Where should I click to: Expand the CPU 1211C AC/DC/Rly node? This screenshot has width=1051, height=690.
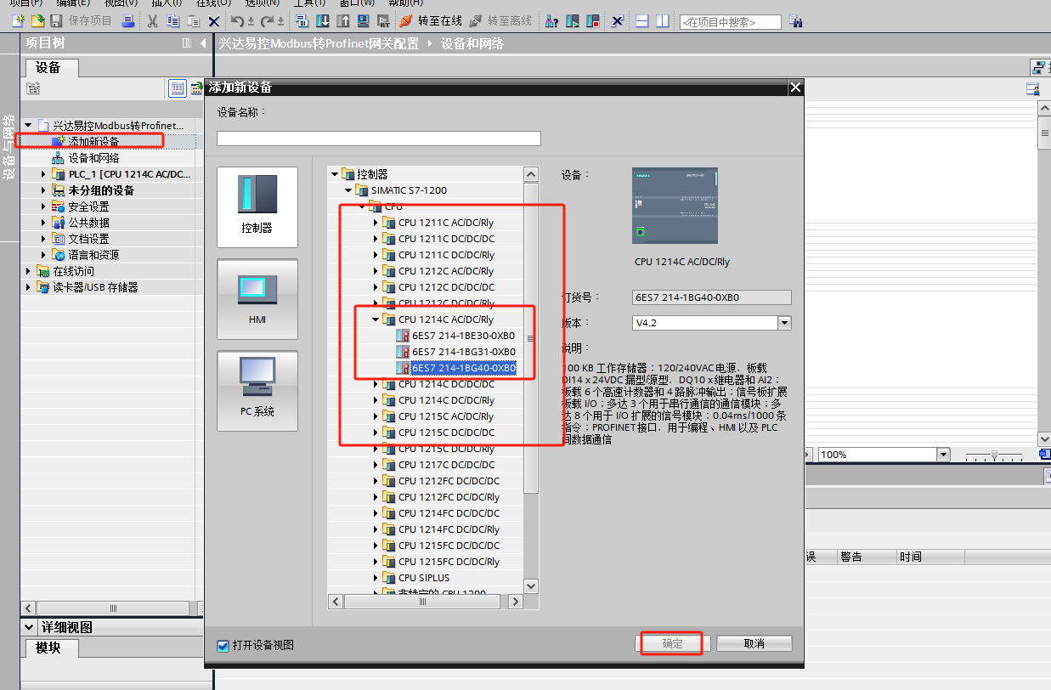coord(376,223)
